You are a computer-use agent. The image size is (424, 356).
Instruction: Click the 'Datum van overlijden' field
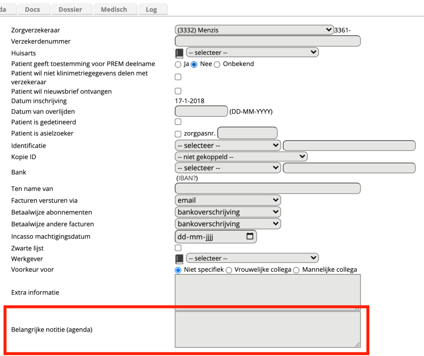(201, 111)
